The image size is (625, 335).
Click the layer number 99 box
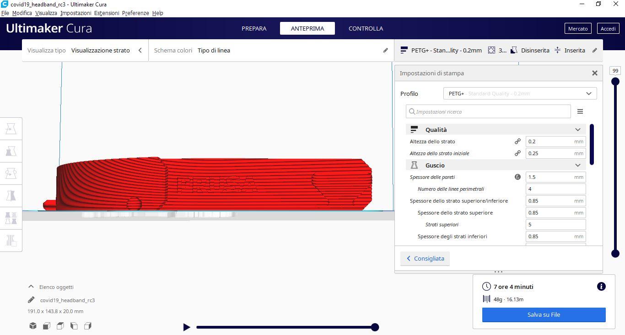pos(615,71)
